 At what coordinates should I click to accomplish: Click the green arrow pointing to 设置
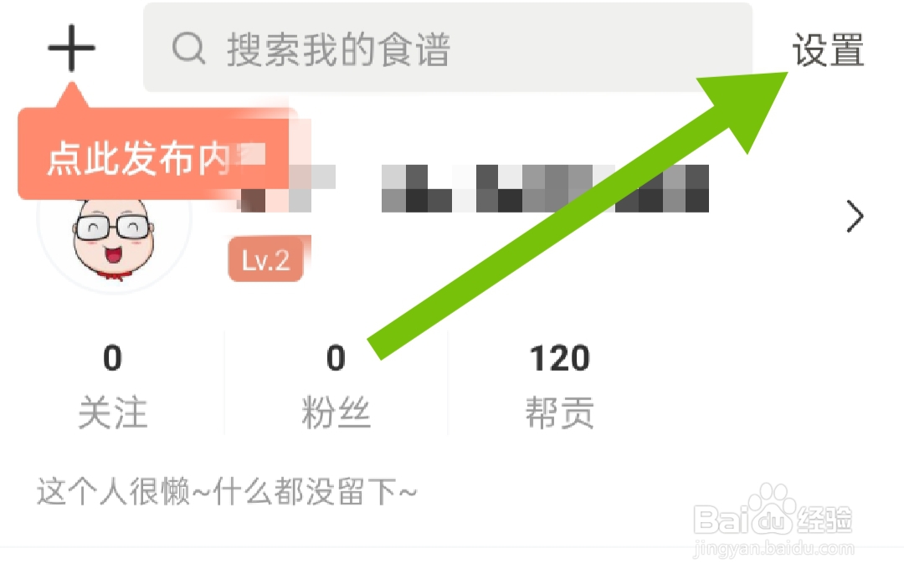coord(578,216)
